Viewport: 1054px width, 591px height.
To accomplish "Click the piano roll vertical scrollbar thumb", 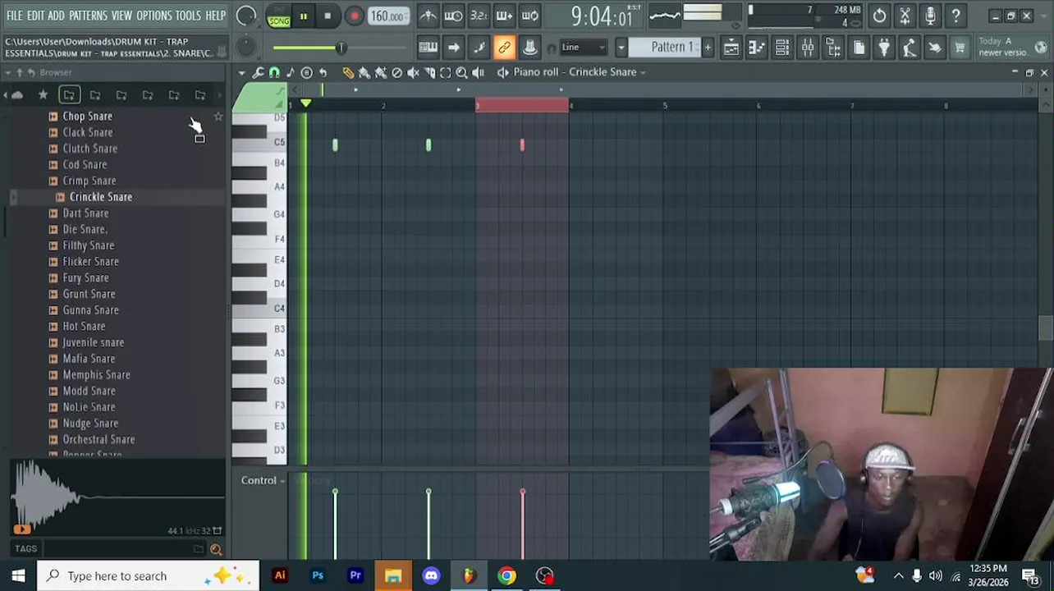I will [1045, 328].
